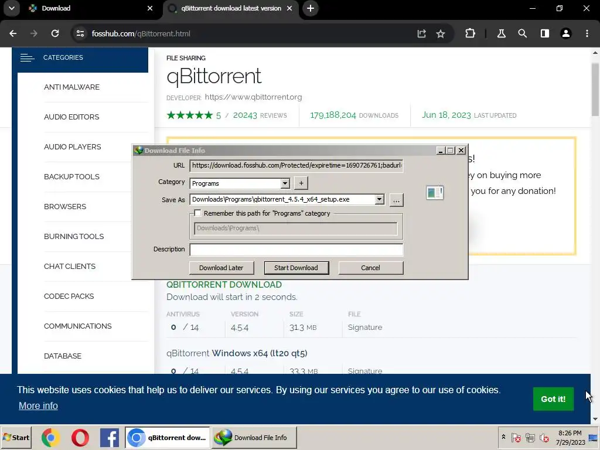Open the Codec Packs category
This screenshot has width=600, height=450.
(69, 296)
